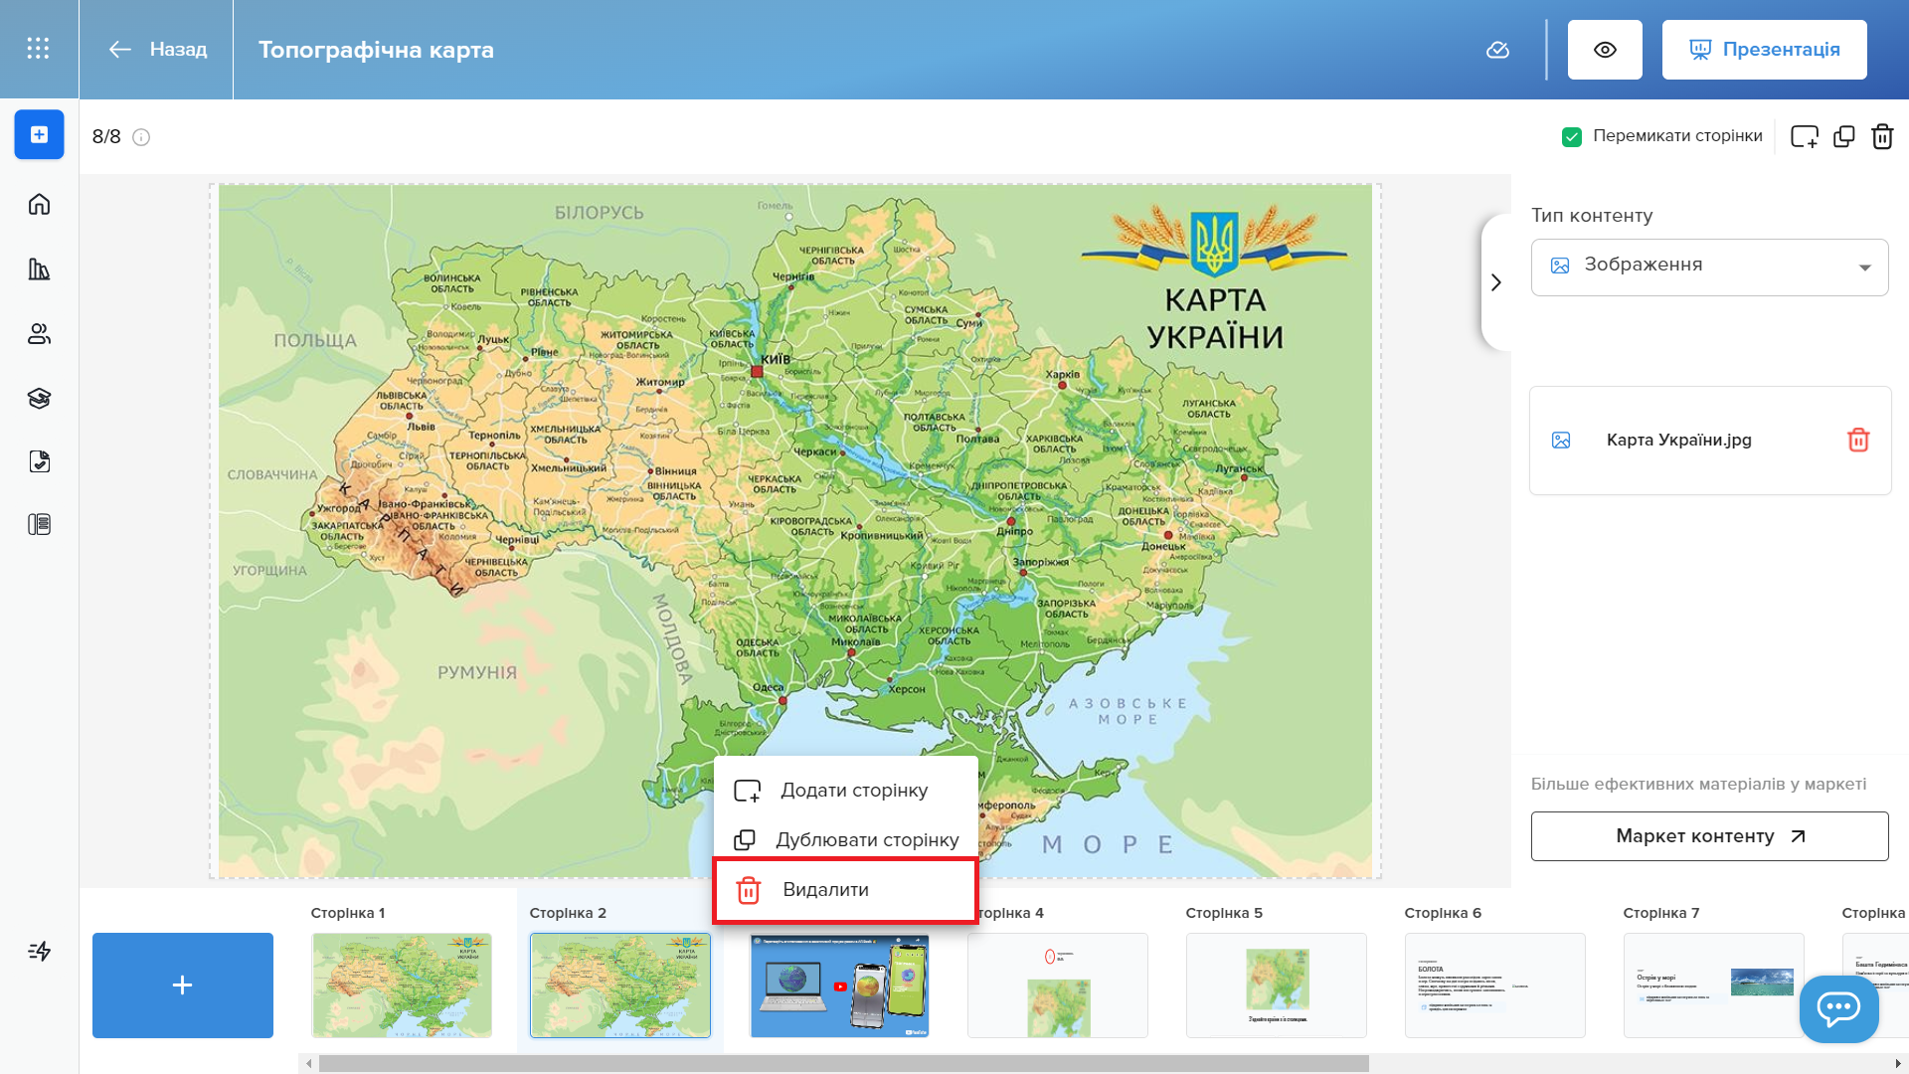
Task: Click the home icon in sidebar
Action: tap(39, 205)
